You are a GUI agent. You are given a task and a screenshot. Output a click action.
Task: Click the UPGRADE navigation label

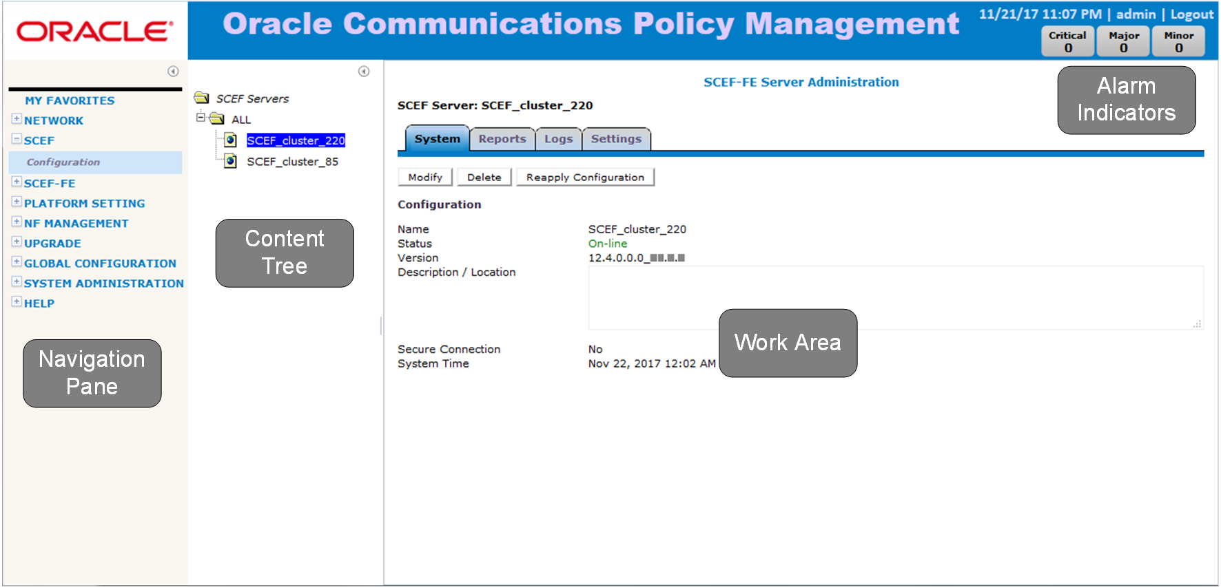(52, 244)
